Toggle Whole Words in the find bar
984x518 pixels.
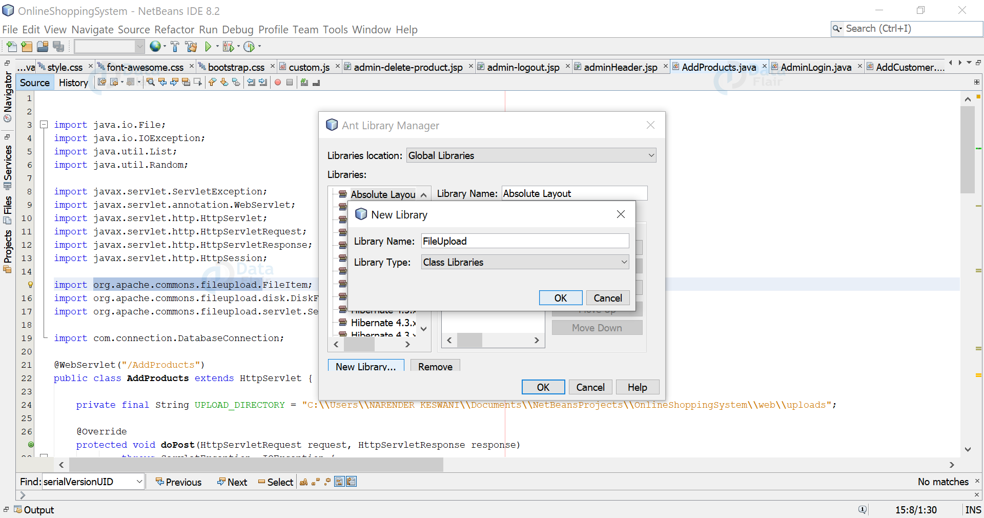316,482
